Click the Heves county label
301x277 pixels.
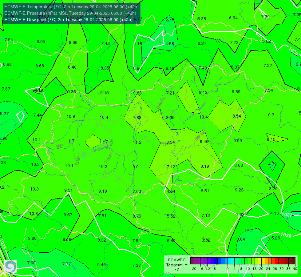[x=161, y=104]
